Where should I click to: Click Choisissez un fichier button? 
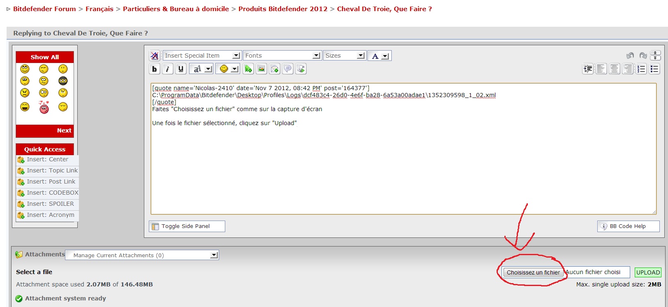(533, 272)
